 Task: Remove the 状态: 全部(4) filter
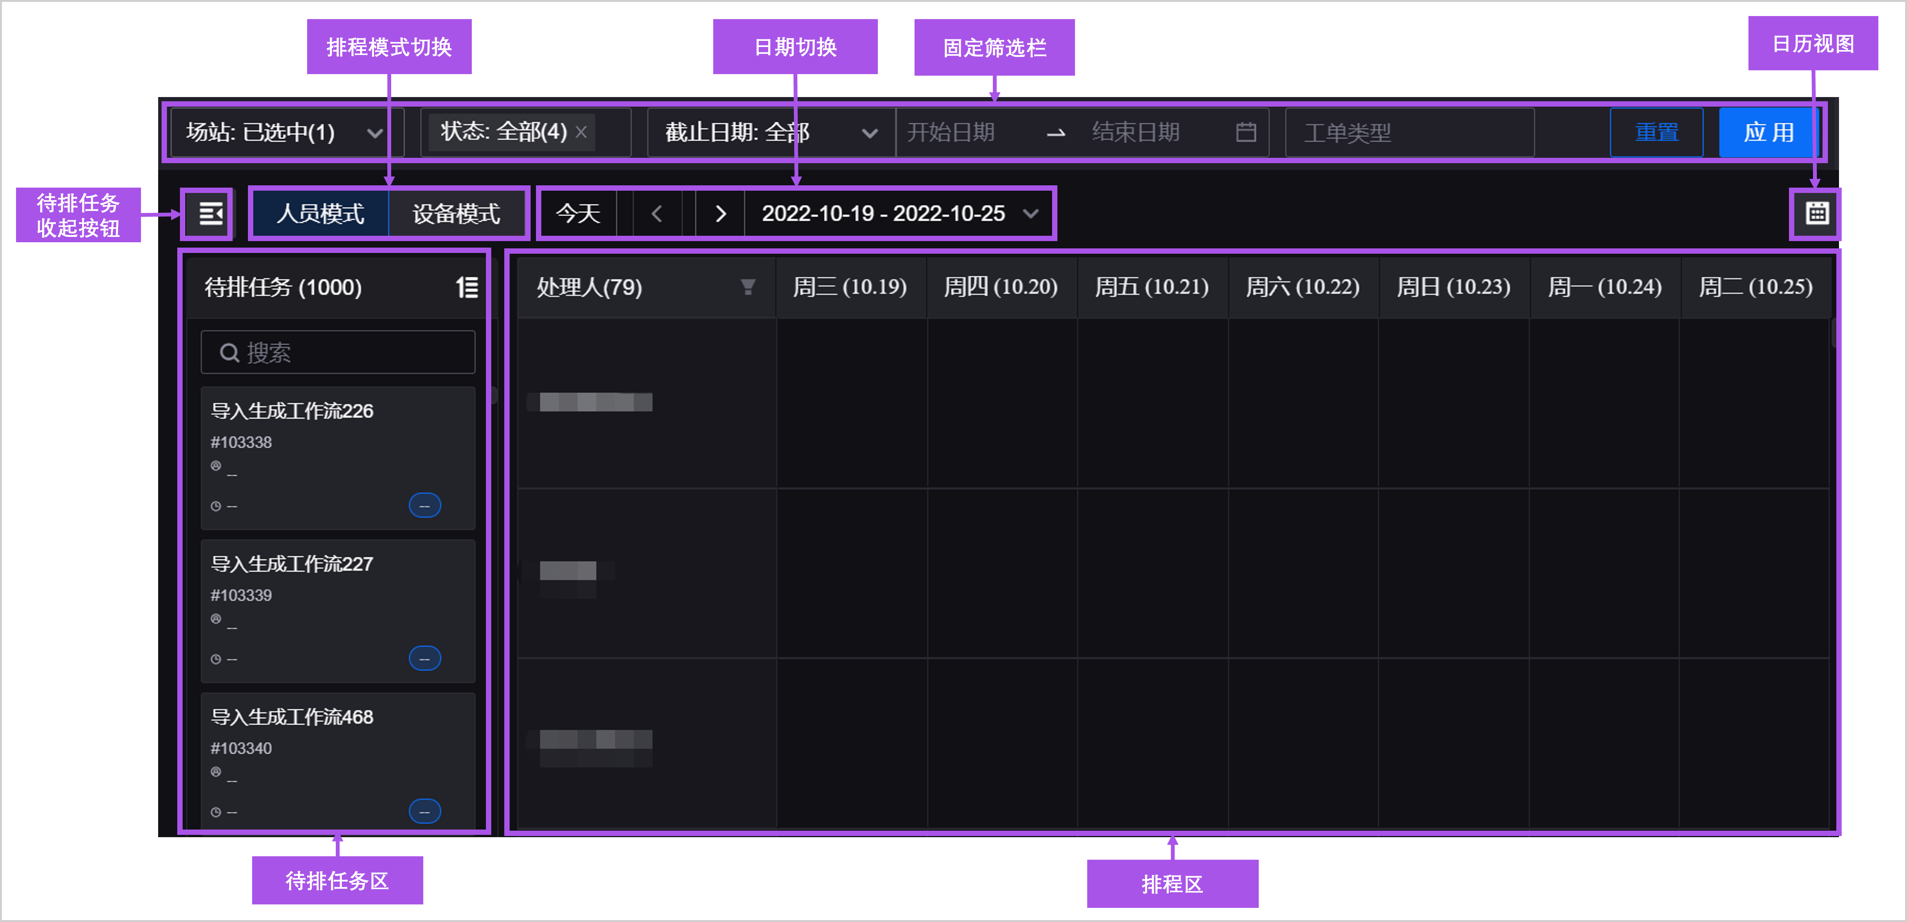(582, 133)
